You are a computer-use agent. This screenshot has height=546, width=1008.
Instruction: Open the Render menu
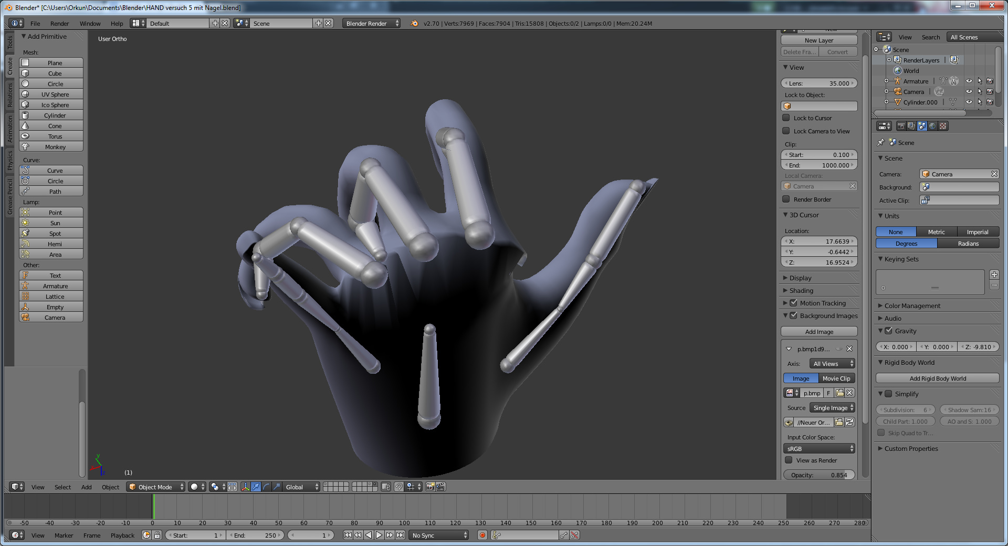[x=60, y=24]
